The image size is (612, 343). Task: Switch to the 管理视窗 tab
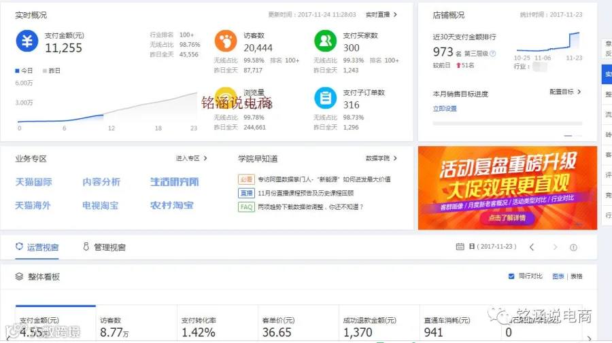tap(104, 247)
